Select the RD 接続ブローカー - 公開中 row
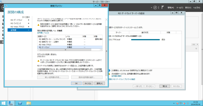 click(70, 42)
